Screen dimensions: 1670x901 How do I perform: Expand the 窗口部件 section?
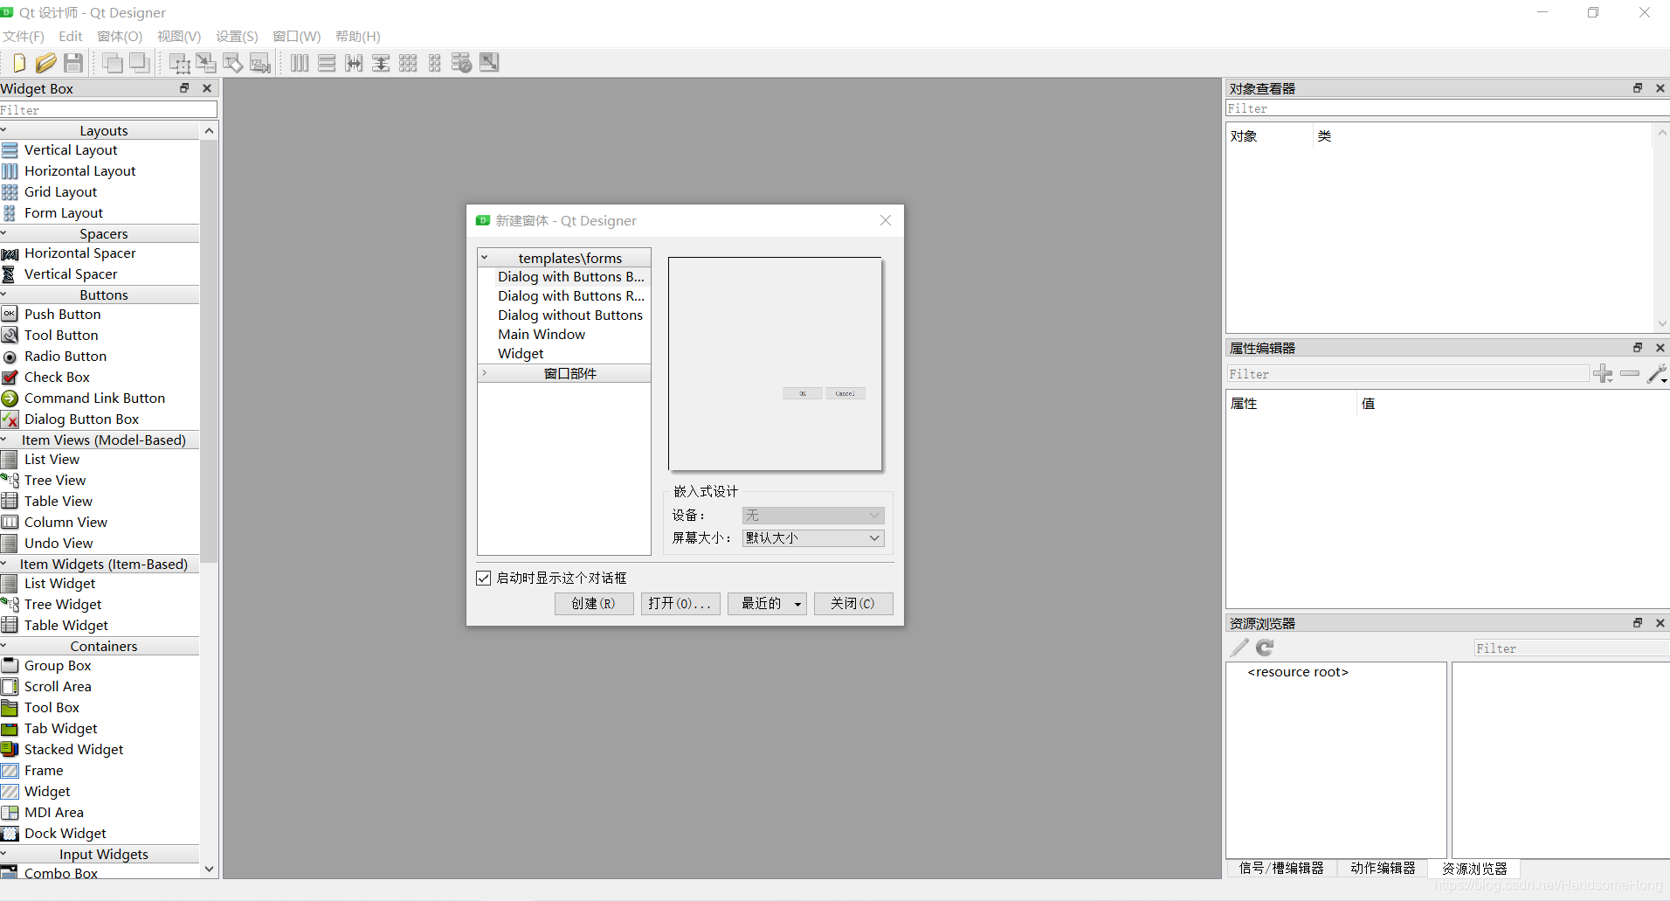point(487,373)
